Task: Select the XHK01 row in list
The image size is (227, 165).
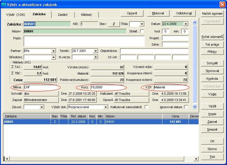Action: pyautogui.click(x=101, y=122)
